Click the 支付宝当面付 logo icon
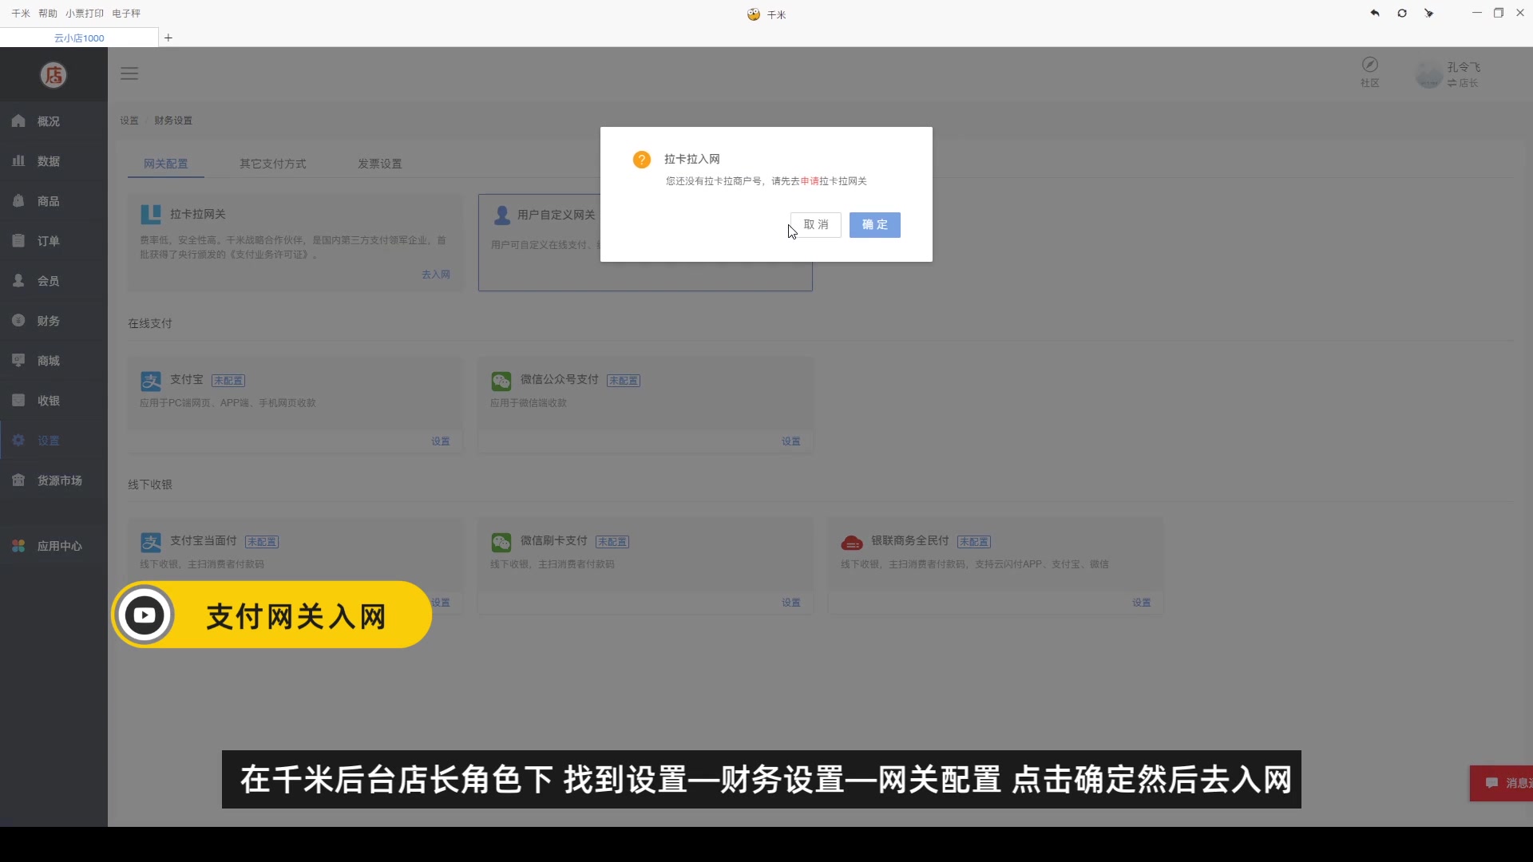Screen dimensions: 1533x862 pyautogui.click(x=151, y=543)
